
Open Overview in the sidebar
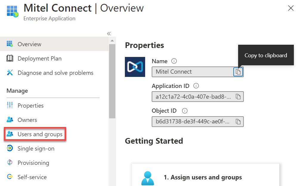pos(54,44)
